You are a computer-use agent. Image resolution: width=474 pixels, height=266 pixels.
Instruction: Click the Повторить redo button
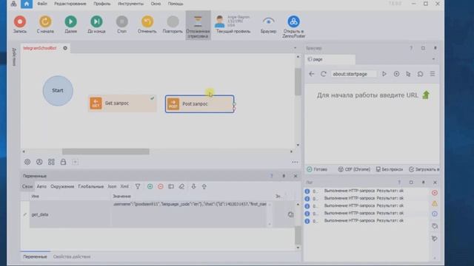(173, 24)
